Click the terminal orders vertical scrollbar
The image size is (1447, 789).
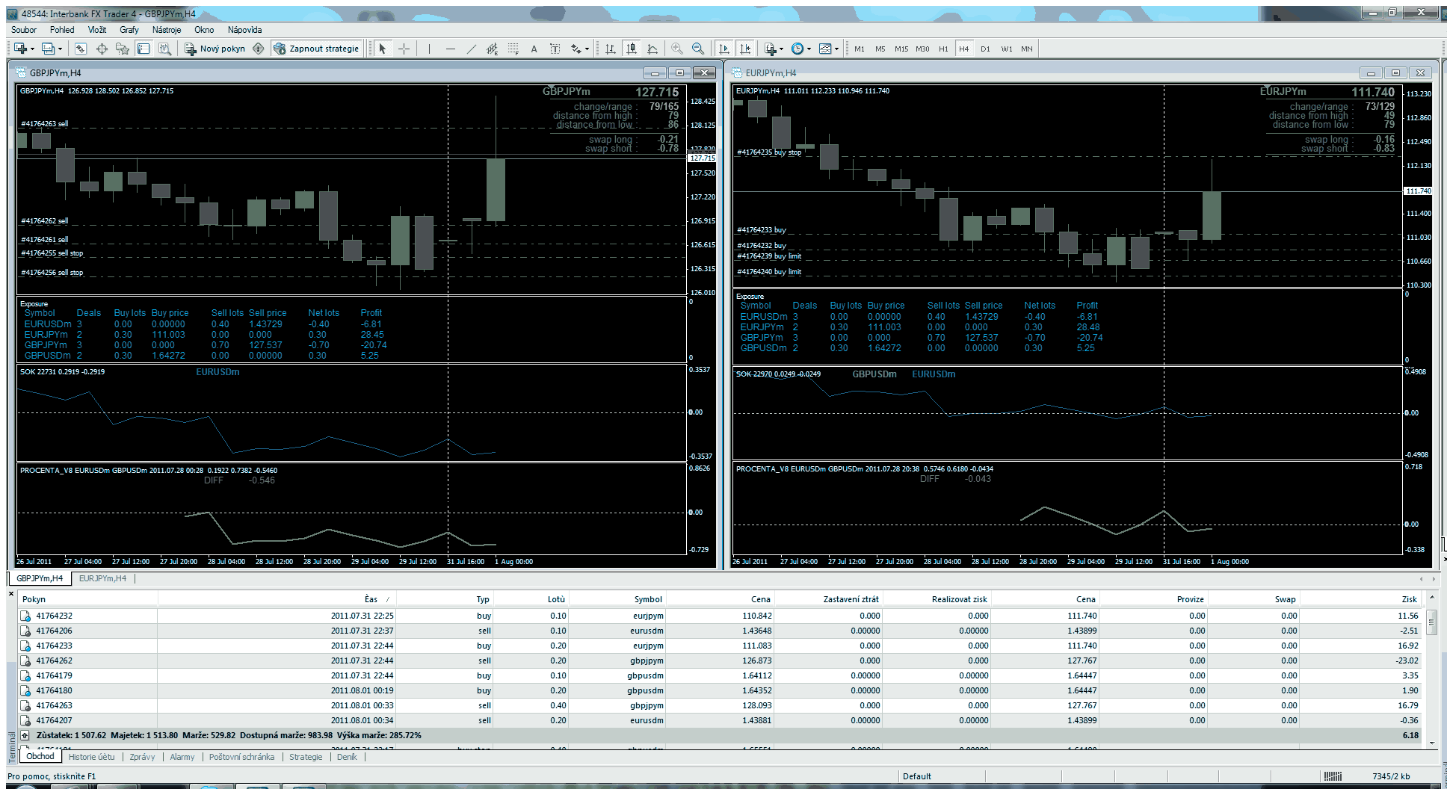(1431, 622)
